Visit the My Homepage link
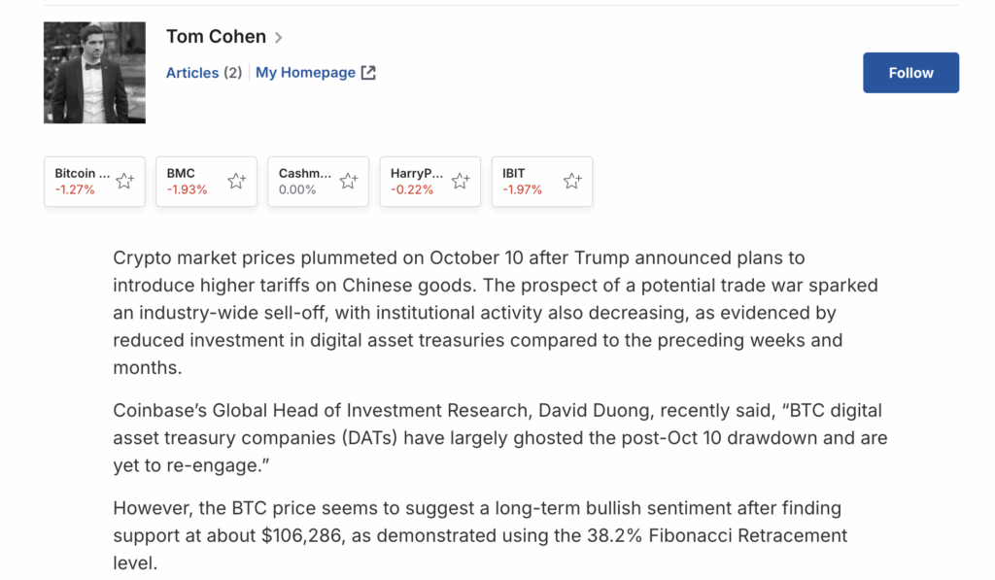Image resolution: width=995 pixels, height=580 pixels. (305, 73)
